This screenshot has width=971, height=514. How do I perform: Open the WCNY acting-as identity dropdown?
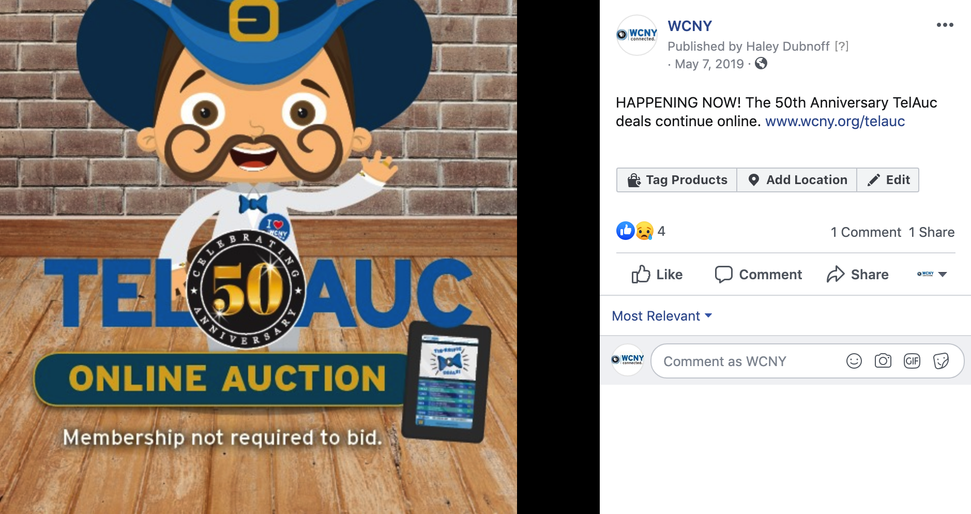click(x=932, y=274)
